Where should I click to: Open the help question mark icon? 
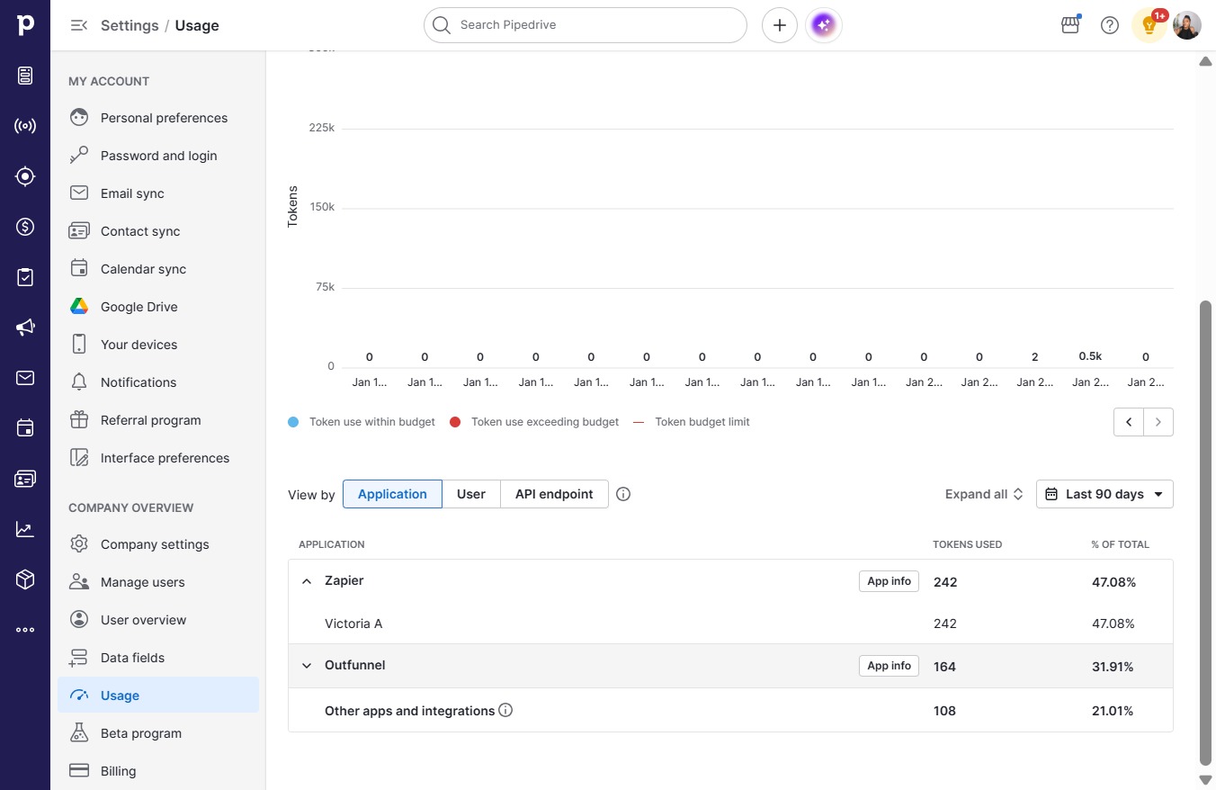[x=1110, y=25]
